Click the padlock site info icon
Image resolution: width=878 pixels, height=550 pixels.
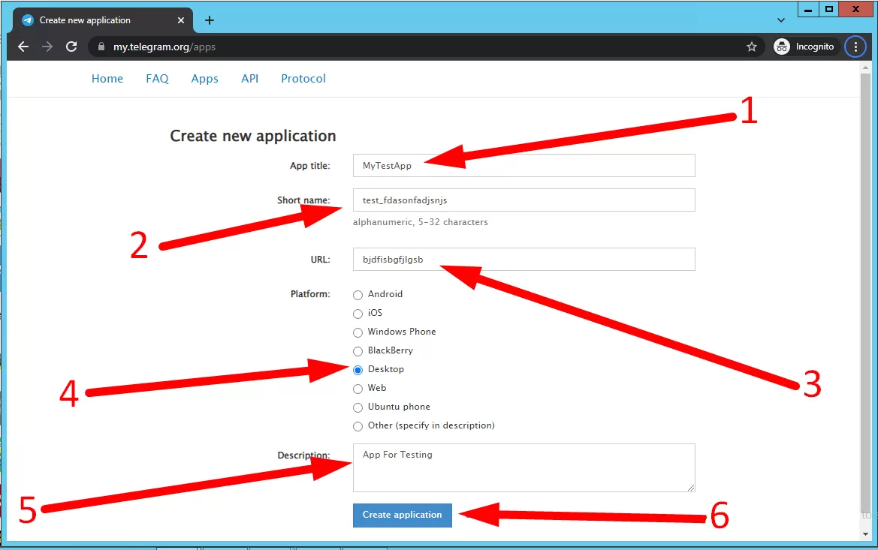[101, 47]
